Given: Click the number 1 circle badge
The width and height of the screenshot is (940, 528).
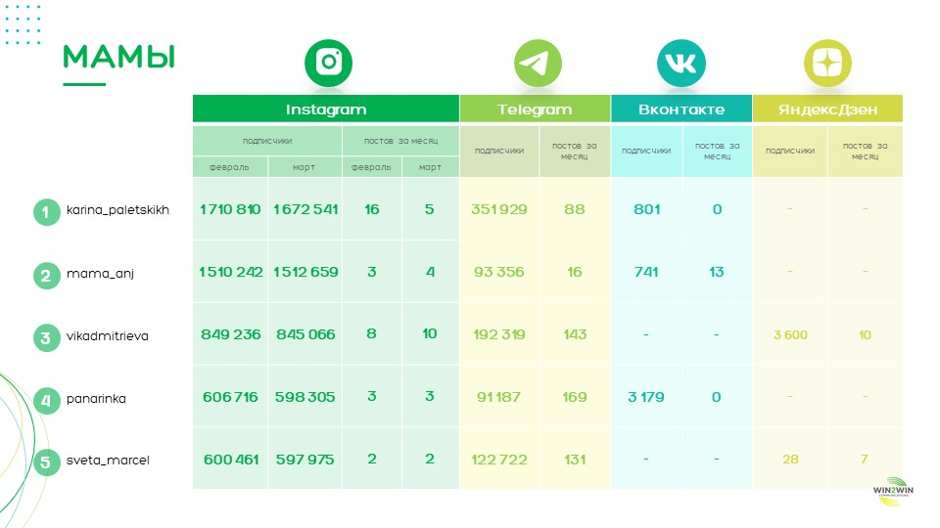Looking at the screenshot, I should coord(46,211).
